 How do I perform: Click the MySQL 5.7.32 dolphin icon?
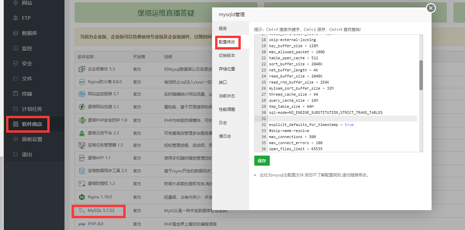tap(82, 211)
